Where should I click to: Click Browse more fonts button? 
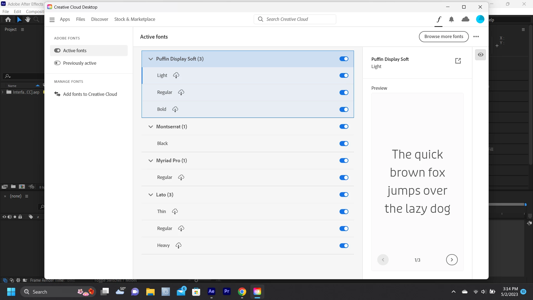pyautogui.click(x=444, y=37)
